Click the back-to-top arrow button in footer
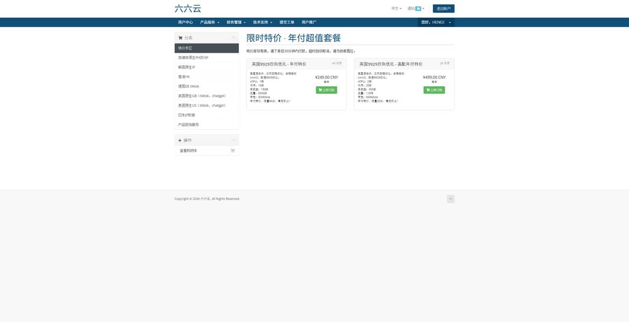The image size is (629, 322). 451,199
